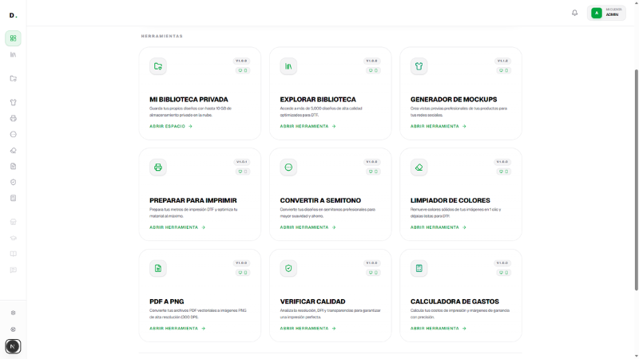The width and height of the screenshot is (639, 359).
Task: Click the printer icon on Preparar para Imprimir card
Action: 158,168
